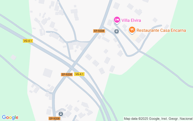
Task: Open the Restaurante Casa Encarna text label
Action: click(x=161, y=30)
